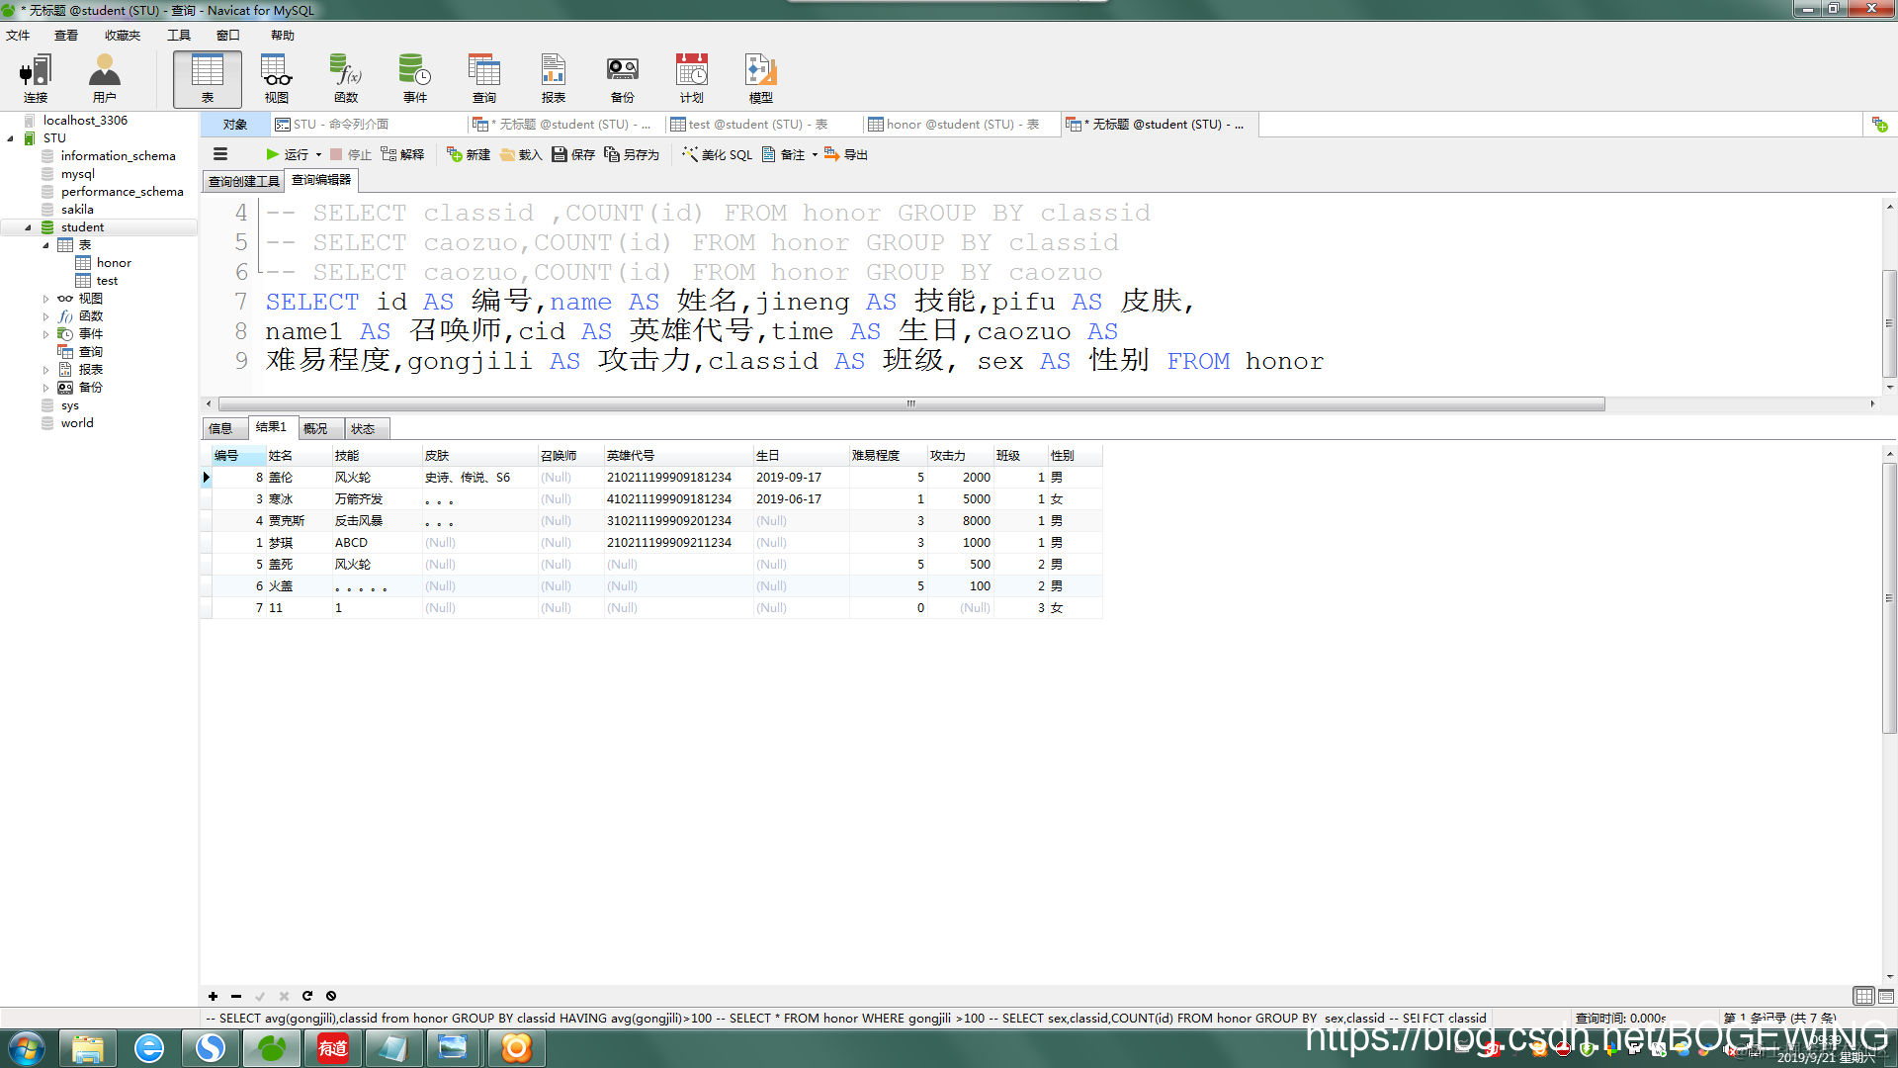Click the 函数 function icon

point(346,78)
